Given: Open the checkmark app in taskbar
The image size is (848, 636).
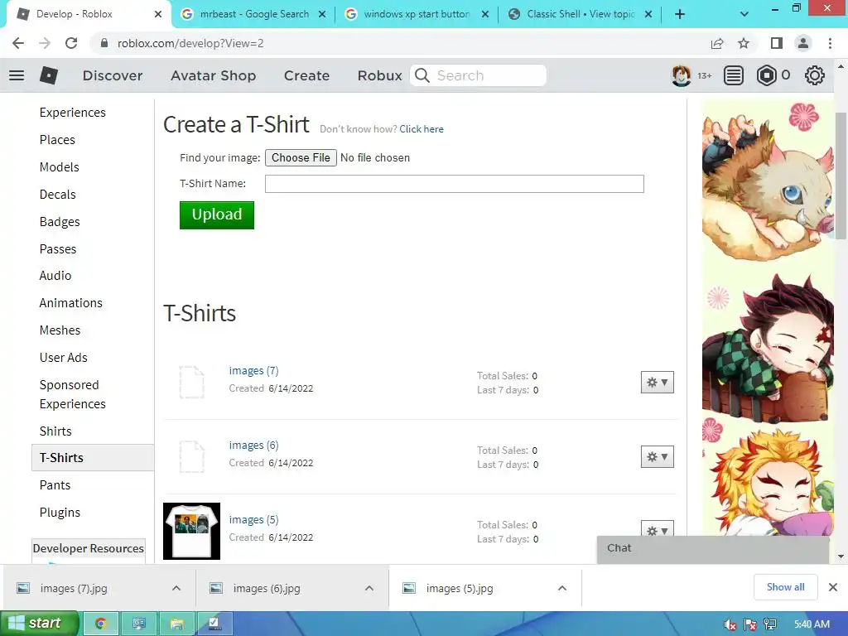Looking at the screenshot, I should point(215,624).
